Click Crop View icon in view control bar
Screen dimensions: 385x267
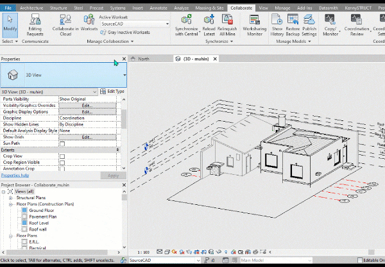click(196, 252)
